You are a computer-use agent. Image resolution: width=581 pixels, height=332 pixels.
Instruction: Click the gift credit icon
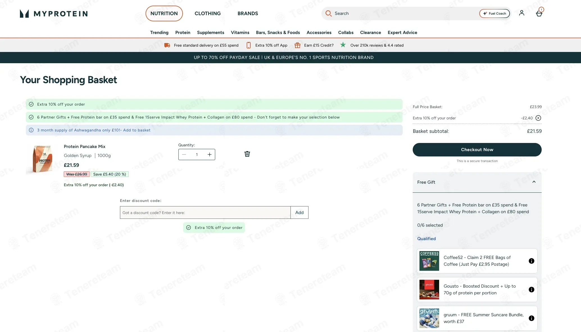[297, 45]
